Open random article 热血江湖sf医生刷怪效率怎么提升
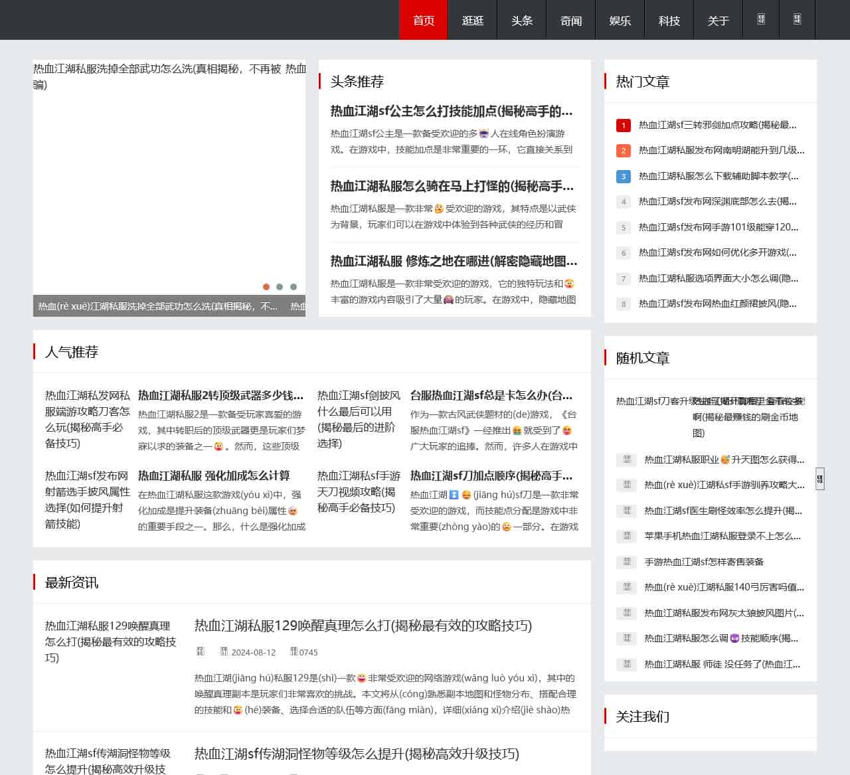 tap(723, 511)
